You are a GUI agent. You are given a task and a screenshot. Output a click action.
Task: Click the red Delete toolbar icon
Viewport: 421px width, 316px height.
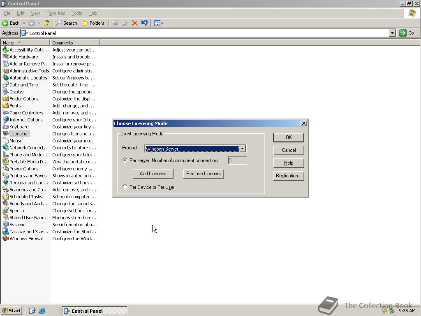tap(135, 23)
